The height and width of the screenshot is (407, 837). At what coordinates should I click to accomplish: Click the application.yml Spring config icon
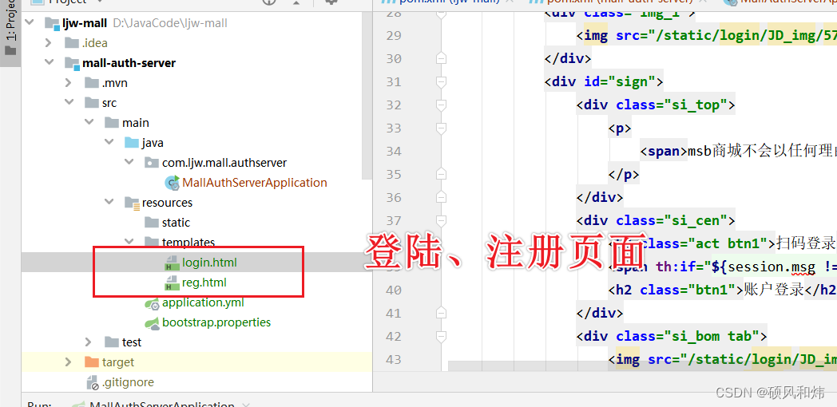point(152,303)
